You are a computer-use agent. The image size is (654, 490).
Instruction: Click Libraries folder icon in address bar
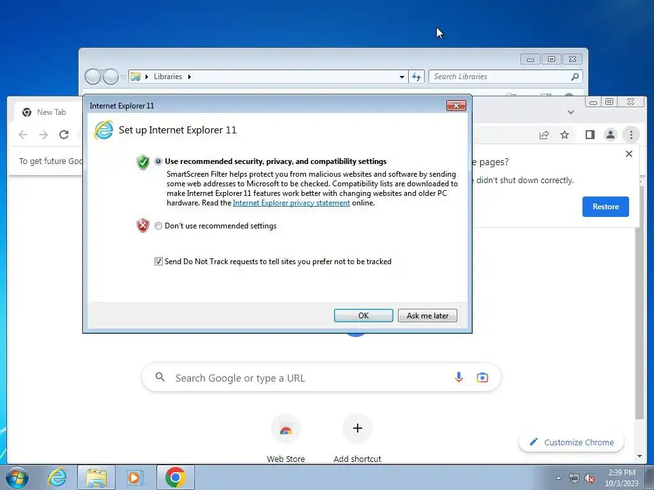[135, 77]
